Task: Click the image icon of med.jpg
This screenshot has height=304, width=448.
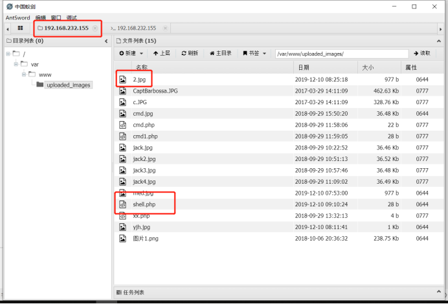Action: click(x=122, y=193)
